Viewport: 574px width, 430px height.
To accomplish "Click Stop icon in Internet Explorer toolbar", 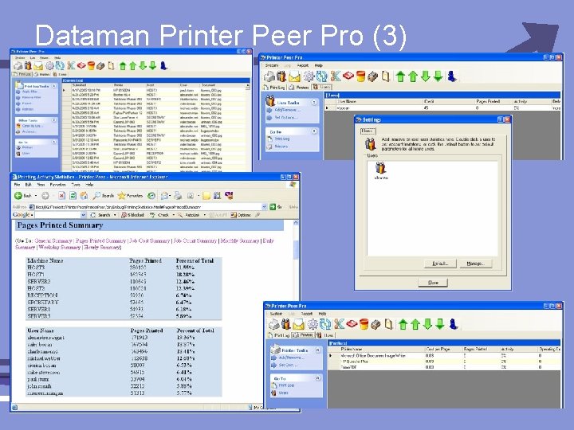I will (61, 196).
